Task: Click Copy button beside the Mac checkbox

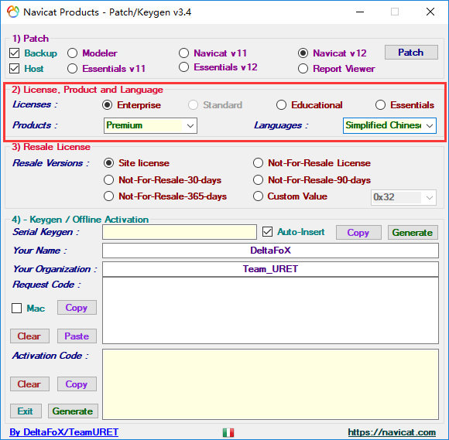Action: [x=77, y=308]
